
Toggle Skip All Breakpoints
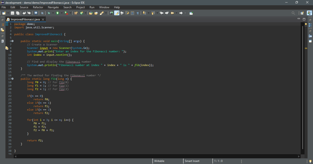tap(42, 13)
